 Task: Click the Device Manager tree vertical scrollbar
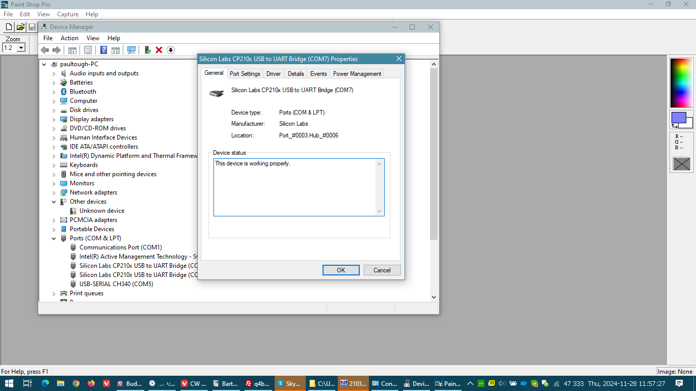pyautogui.click(x=434, y=153)
